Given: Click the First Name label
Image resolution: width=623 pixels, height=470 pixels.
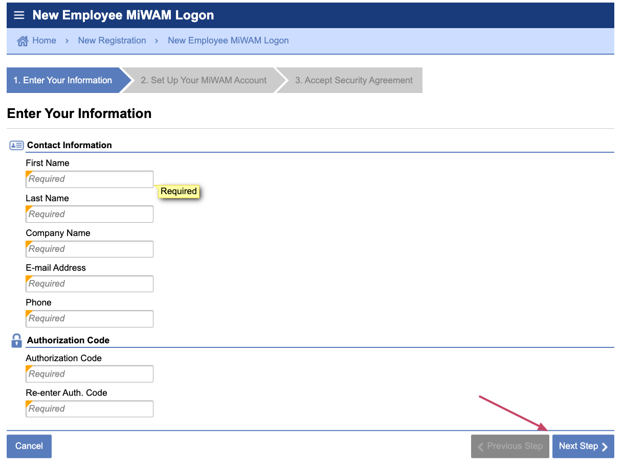Looking at the screenshot, I should coord(48,163).
